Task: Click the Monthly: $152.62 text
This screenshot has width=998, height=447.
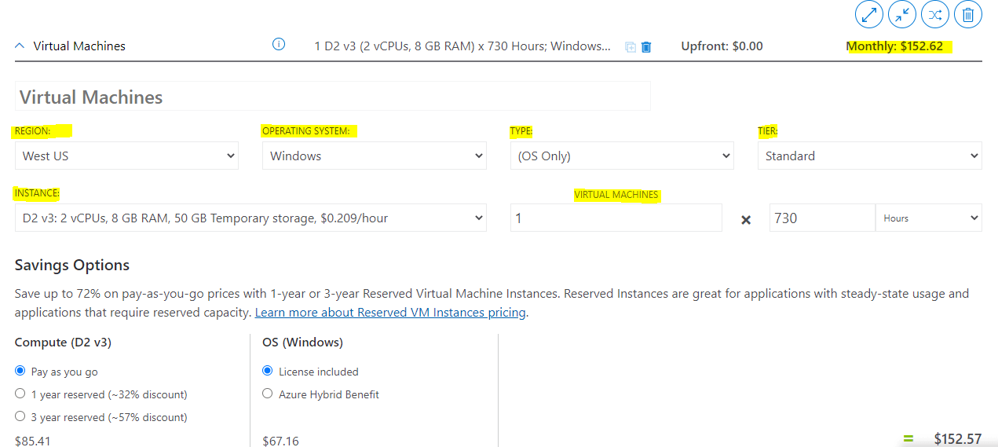Action: click(894, 46)
